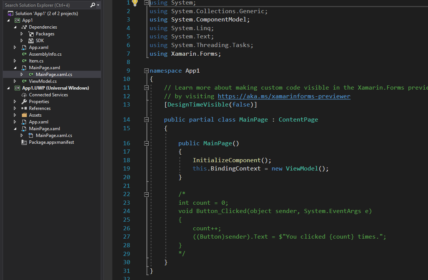Open the search options dropdown arrow
This screenshot has width=428, height=280.
[x=98, y=5]
